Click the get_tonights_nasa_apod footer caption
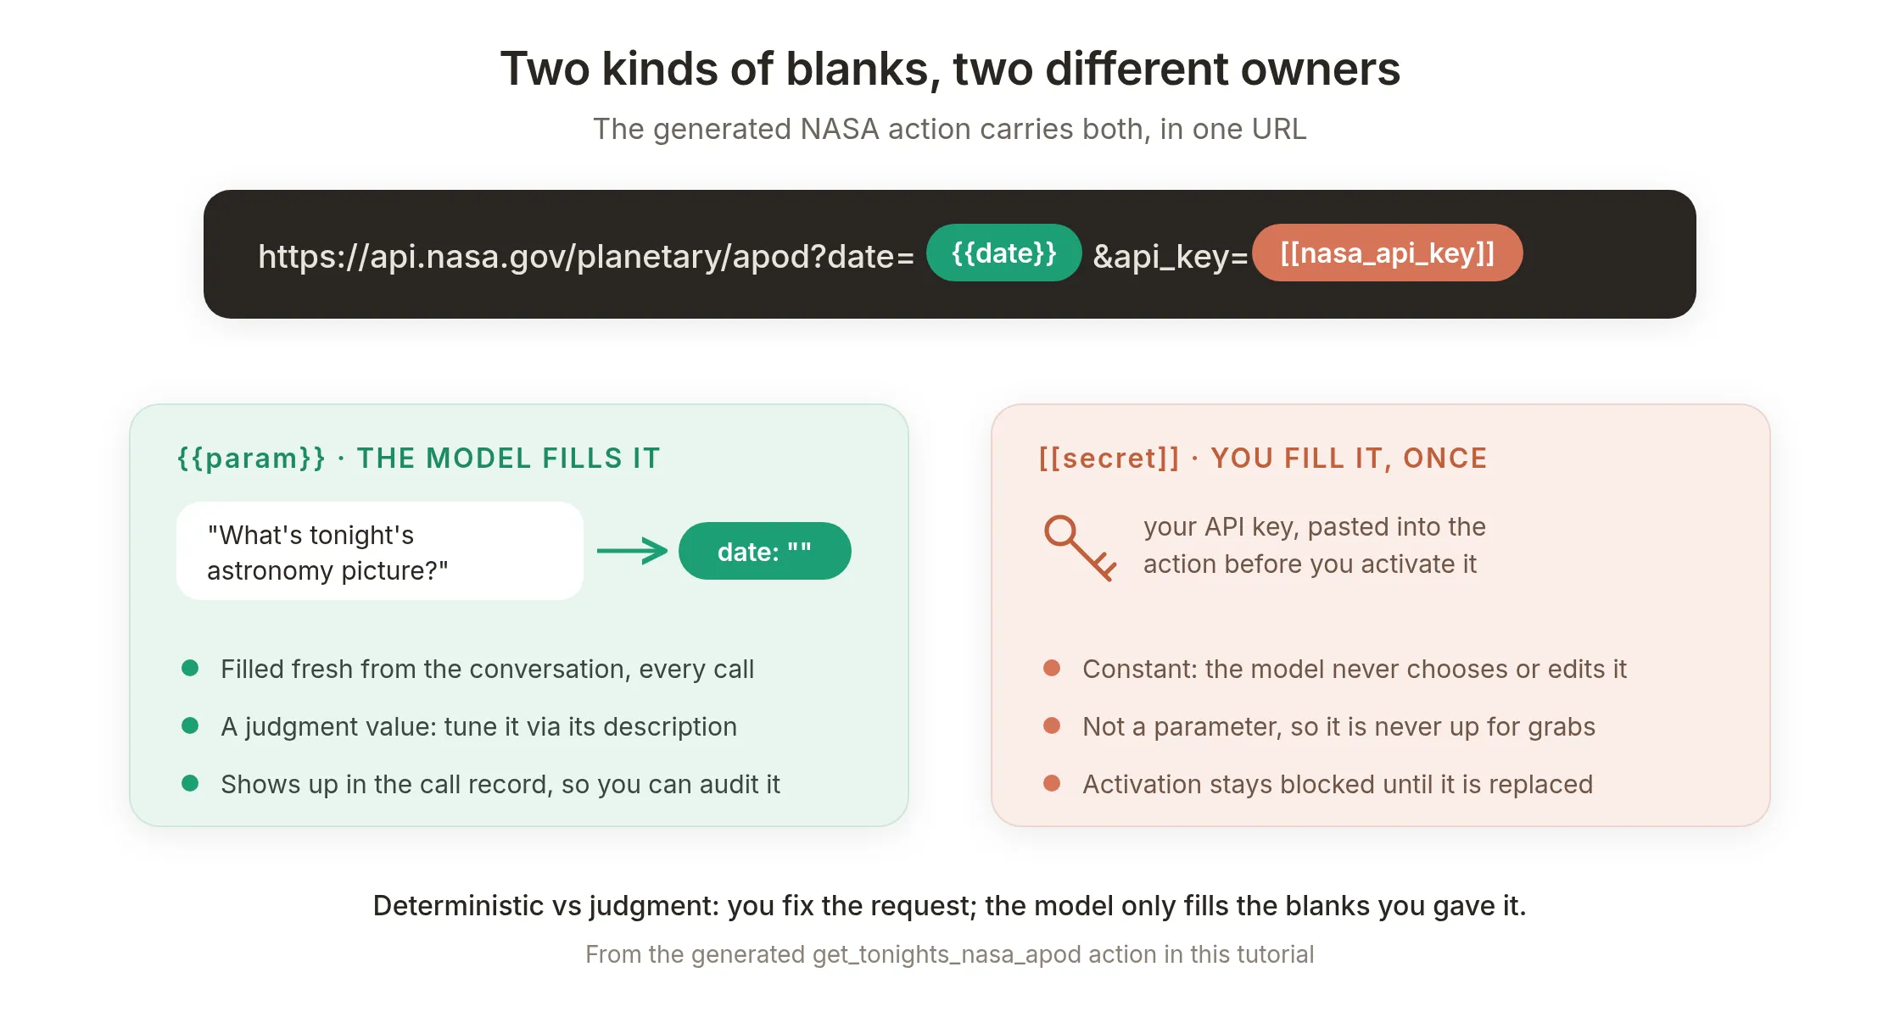This screenshot has height=1017, width=1900. click(x=950, y=954)
